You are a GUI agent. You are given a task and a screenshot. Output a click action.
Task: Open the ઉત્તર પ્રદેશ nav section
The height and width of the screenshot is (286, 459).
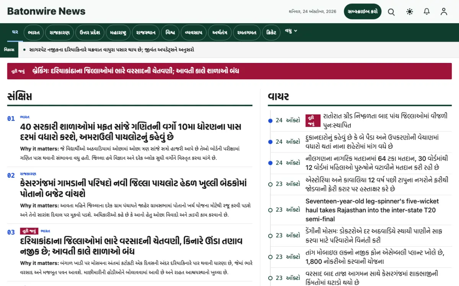[90, 32]
